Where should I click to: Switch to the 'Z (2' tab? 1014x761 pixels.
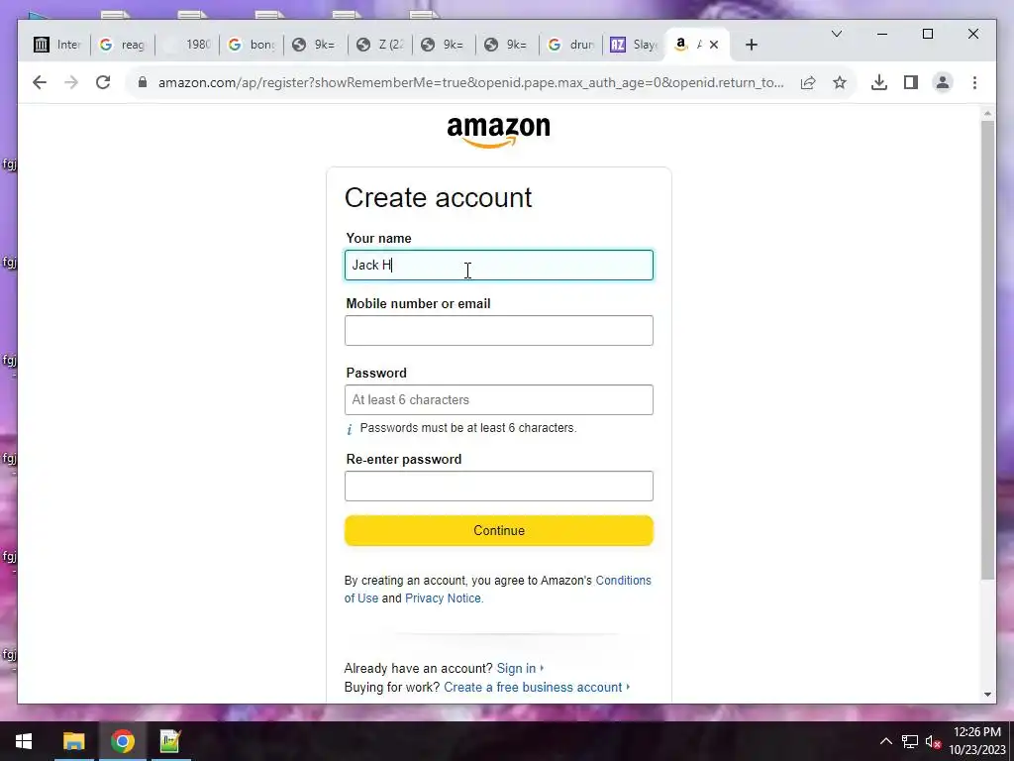(380, 45)
